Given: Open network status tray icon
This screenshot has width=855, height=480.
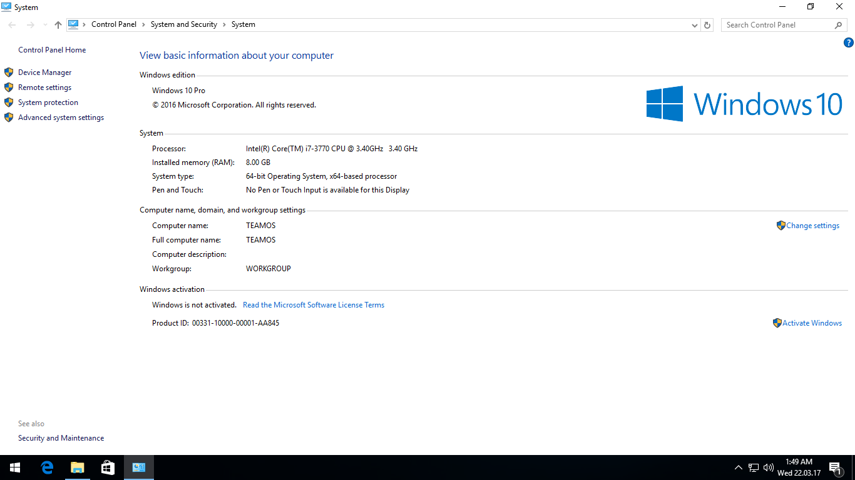Looking at the screenshot, I should click(754, 467).
